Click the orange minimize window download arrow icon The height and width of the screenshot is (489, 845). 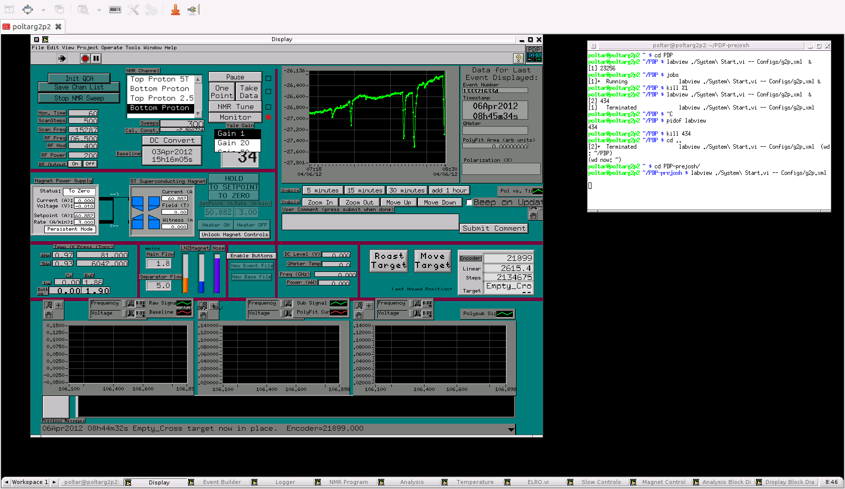[x=175, y=10]
